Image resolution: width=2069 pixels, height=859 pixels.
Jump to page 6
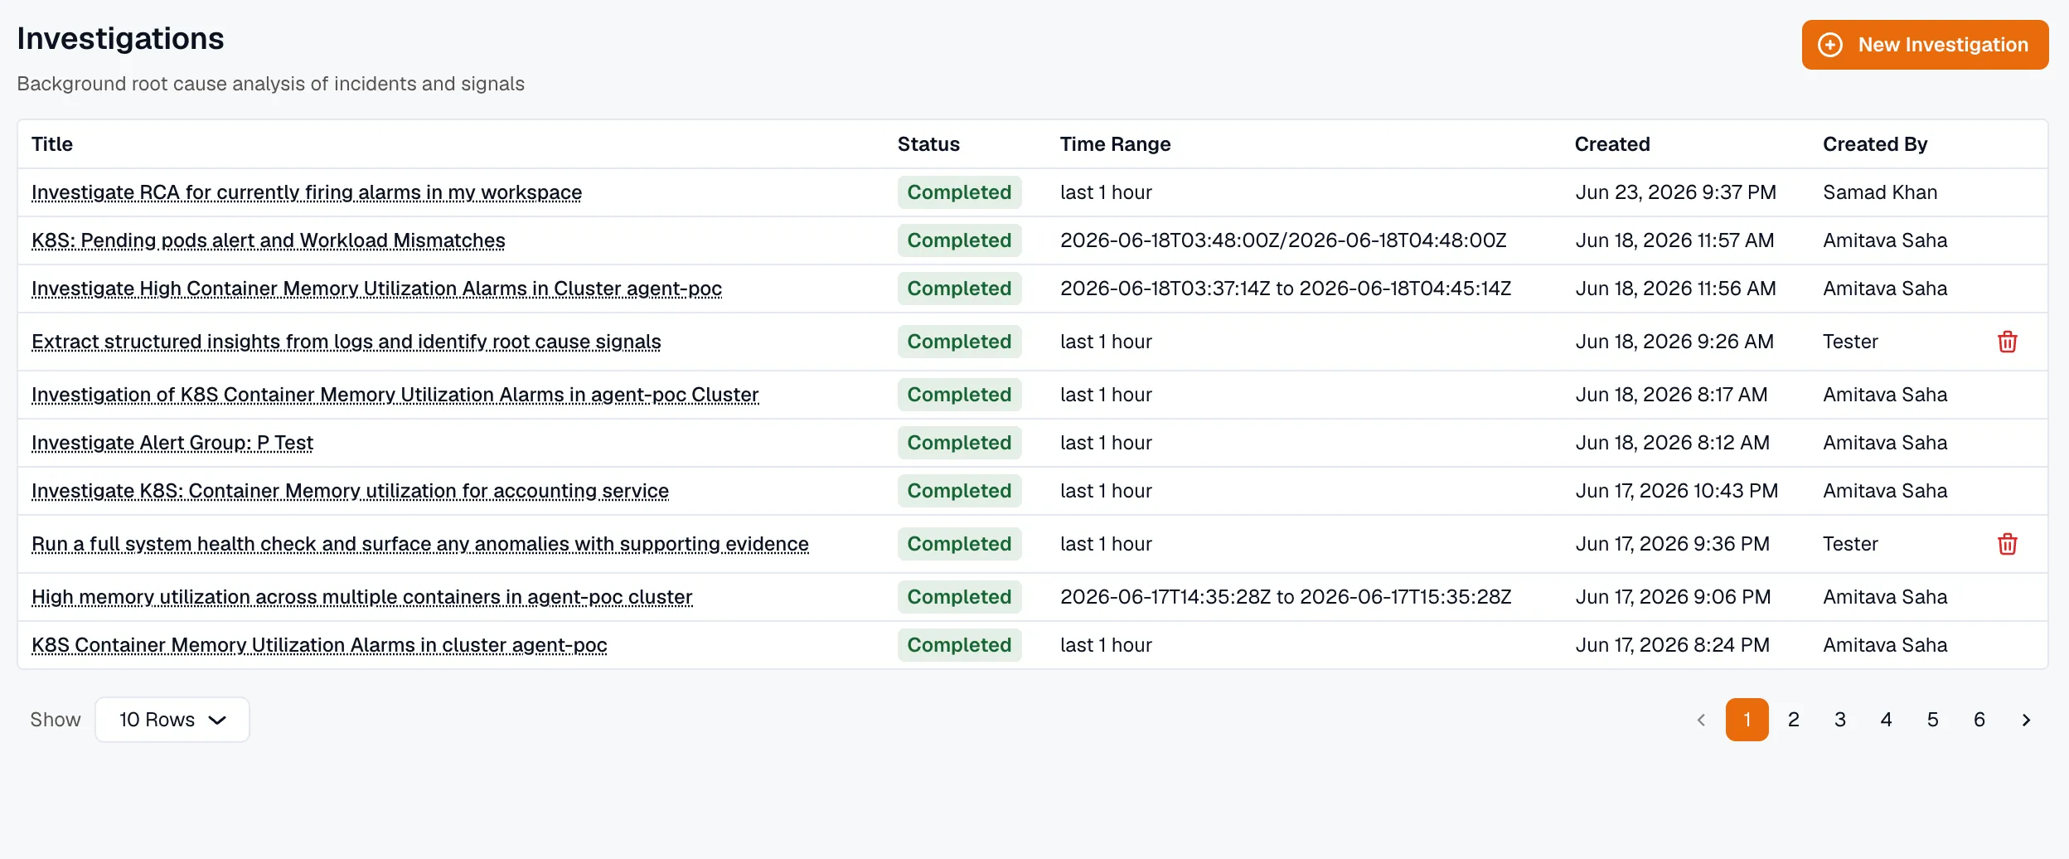1979,720
